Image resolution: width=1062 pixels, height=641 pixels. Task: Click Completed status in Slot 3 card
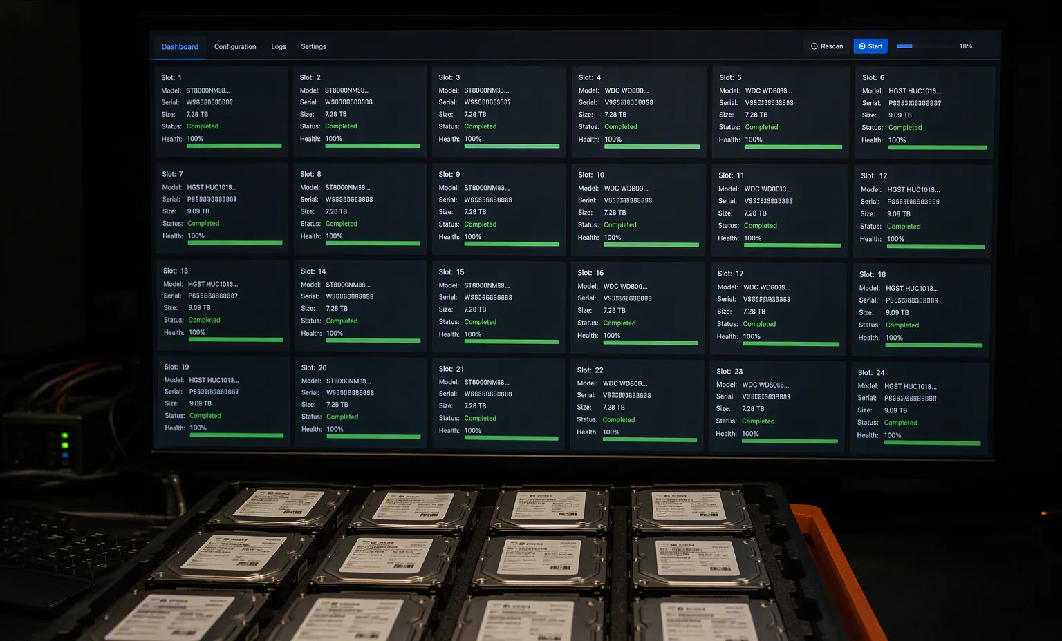point(481,126)
